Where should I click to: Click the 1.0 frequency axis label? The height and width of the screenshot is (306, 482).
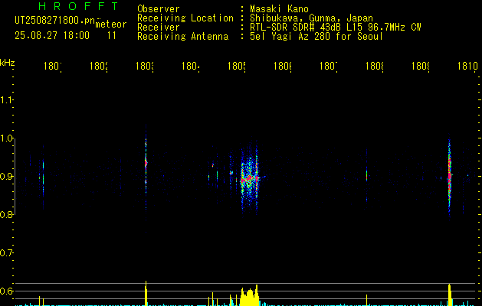coord(6,138)
